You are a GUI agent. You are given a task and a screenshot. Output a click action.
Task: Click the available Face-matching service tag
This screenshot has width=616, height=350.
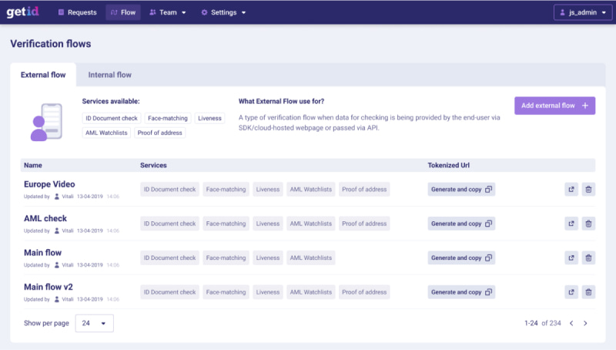point(168,118)
